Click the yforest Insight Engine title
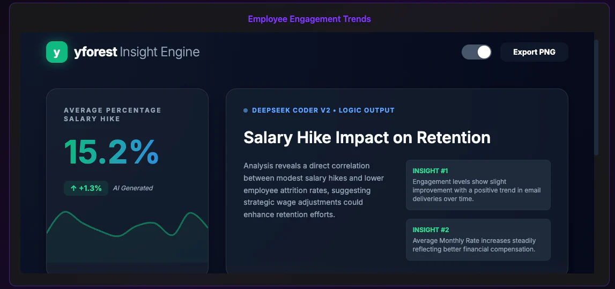Image resolution: width=615 pixels, height=289 pixels. 137,52
